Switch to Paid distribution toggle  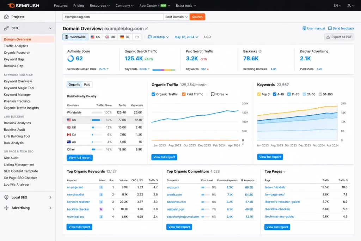[87, 85]
